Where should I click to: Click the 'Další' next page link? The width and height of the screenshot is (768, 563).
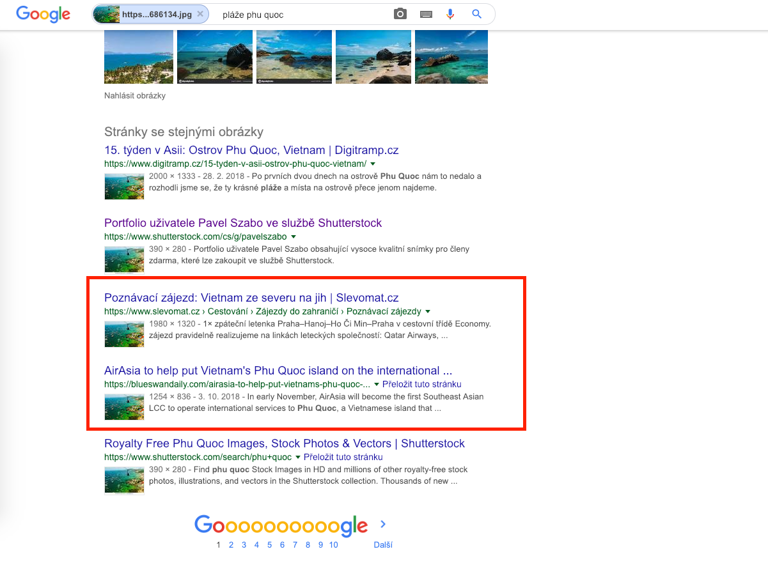tap(383, 545)
